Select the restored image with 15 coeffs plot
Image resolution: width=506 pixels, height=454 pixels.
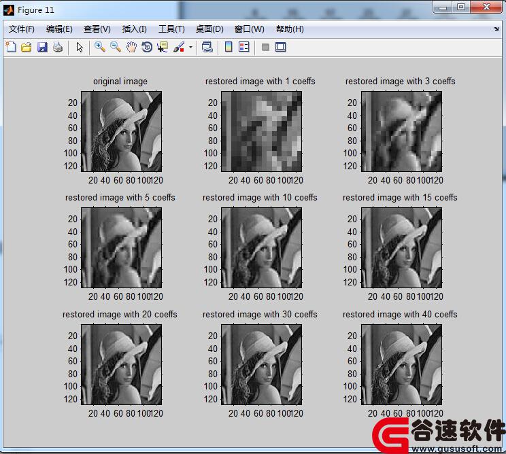(401, 247)
